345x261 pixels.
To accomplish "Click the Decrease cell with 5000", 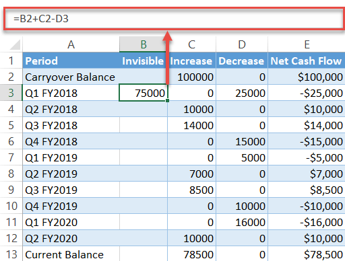I will coord(242,157).
